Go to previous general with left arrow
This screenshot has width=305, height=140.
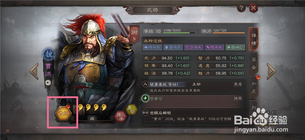pyautogui.click(x=34, y=71)
